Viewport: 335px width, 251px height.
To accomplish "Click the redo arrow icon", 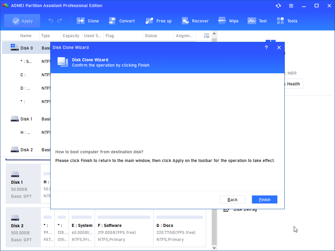I will click(60, 21).
